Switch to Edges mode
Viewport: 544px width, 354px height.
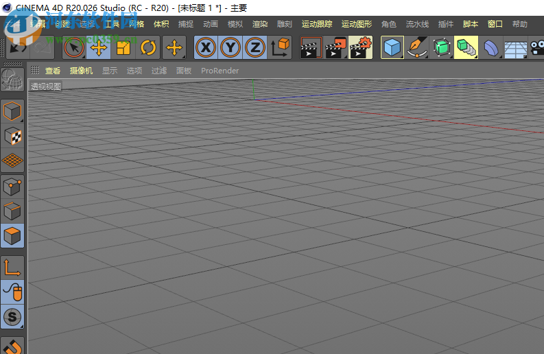click(x=12, y=211)
